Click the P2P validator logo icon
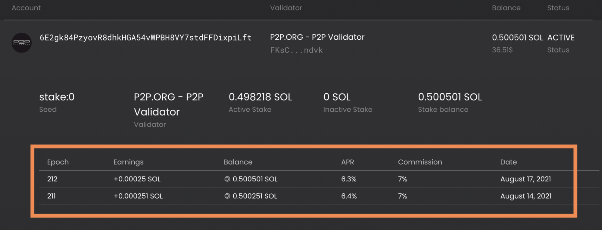The image size is (602, 230). point(21,43)
